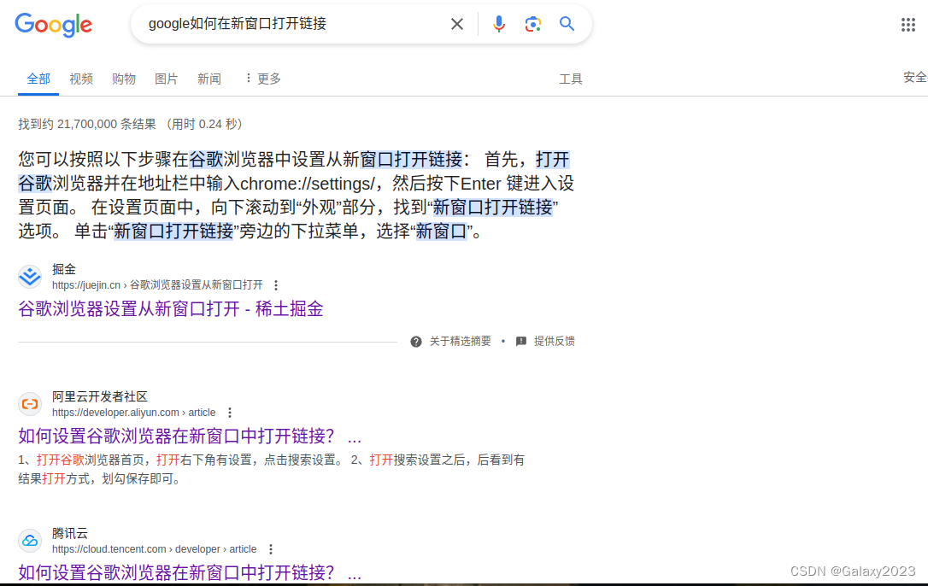Screen dimensions: 928x586
Task: Click the 提供反馈 feedback icon
Action: [x=520, y=342]
